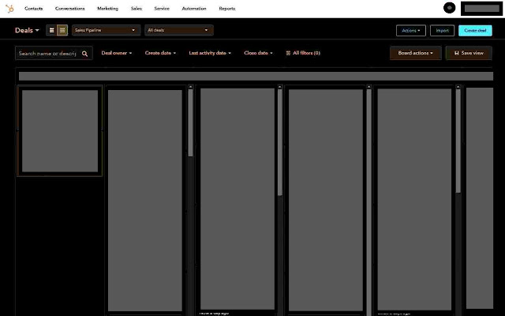
Task: Open the Conversations menu
Action: tap(70, 9)
